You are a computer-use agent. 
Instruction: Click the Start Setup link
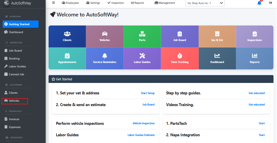(147, 93)
